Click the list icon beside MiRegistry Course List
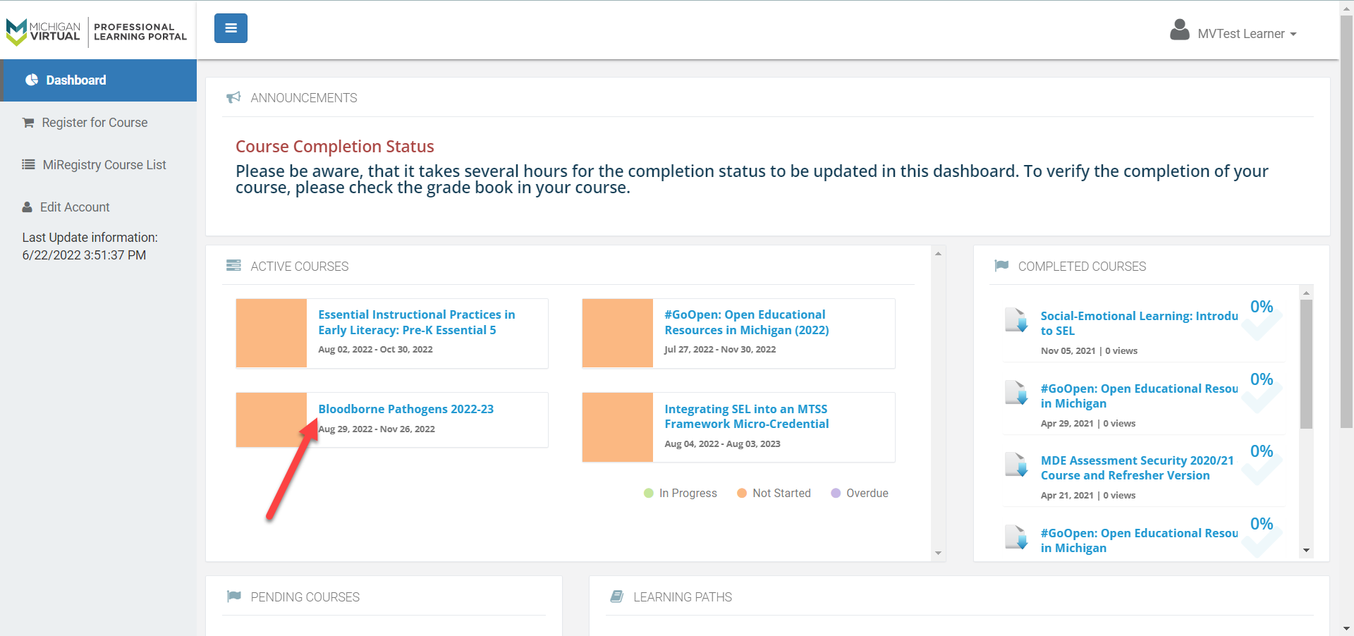Image resolution: width=1354 pixels, height=636 pixels. 28,164
